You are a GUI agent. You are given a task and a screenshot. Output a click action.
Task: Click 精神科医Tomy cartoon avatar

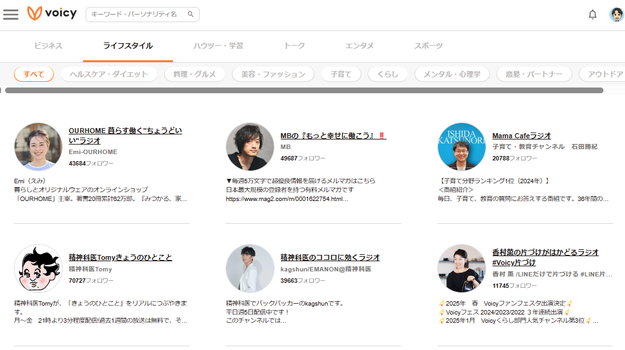pos(38,269)
